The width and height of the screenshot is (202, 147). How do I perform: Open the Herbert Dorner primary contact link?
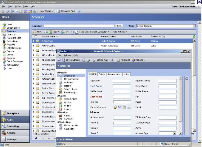108,41
